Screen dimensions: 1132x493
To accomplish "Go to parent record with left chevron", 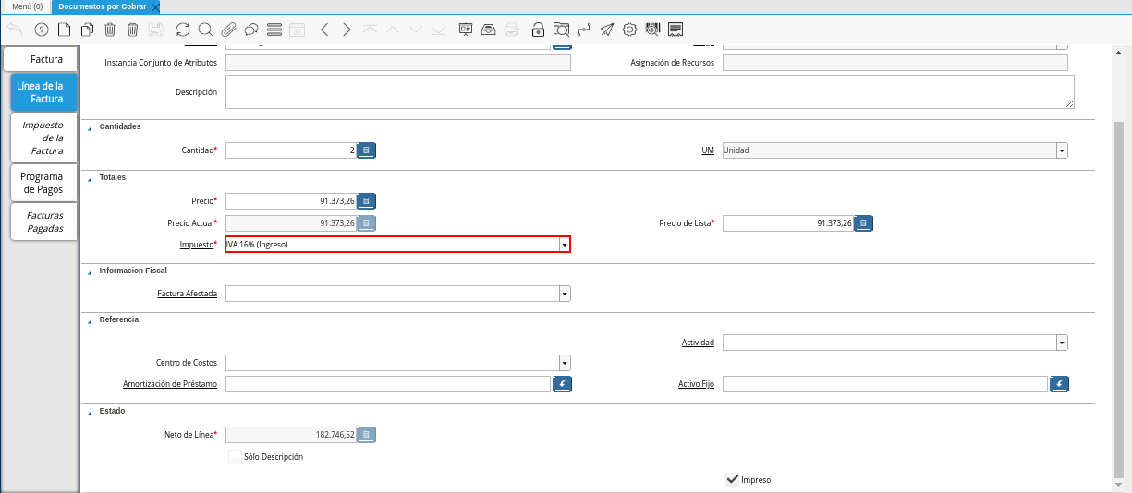I will [x=324, y=30].
